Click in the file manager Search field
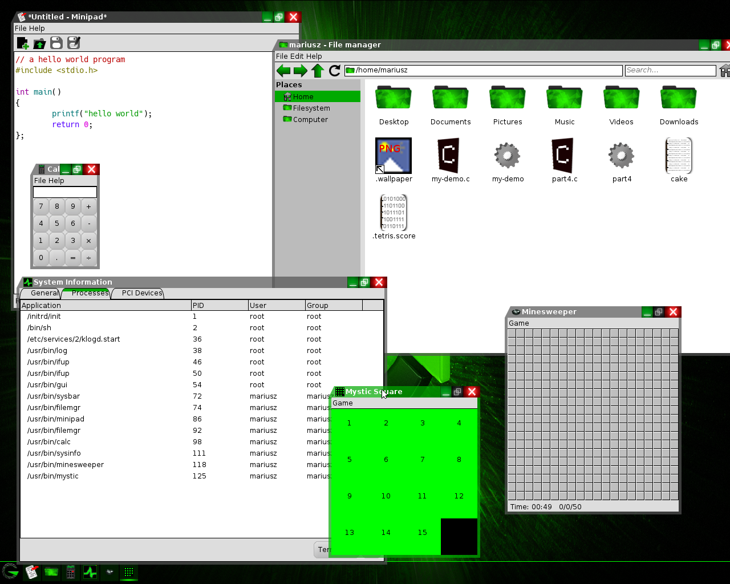Screen dimensions: 730x584 670,70
